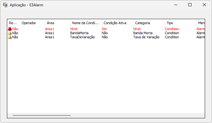The height and width of the screenshot is (123, 212).
Task: Click the red Sim active condition cell
Action: (104, 29)
